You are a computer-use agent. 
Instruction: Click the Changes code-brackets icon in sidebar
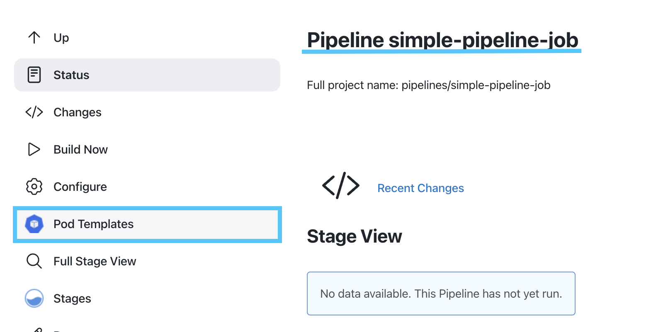[34, 112]
